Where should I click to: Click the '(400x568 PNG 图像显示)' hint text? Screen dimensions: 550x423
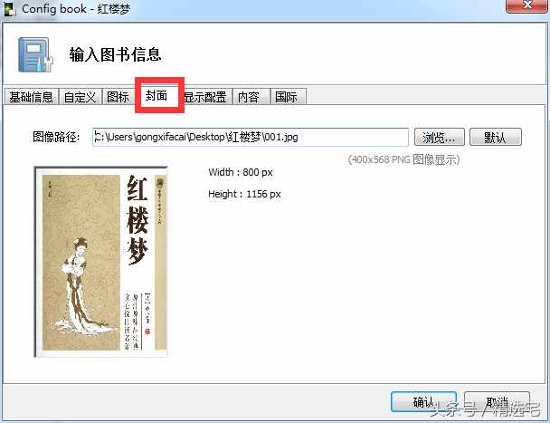(x=403, y=159)
